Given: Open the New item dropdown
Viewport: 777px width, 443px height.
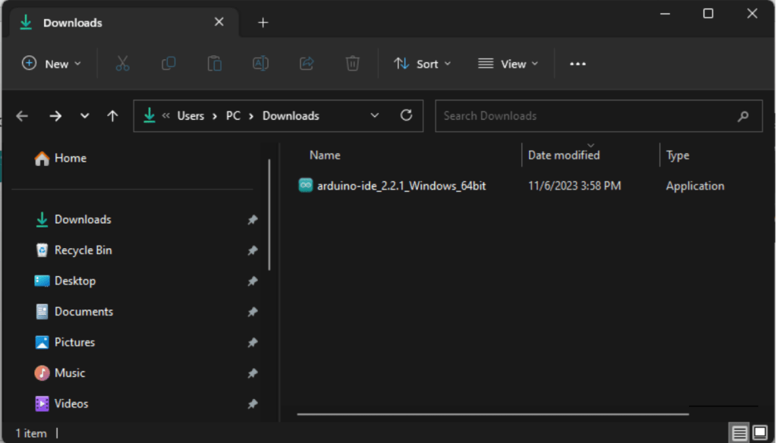Looking at the screenshot, I should (x=52, y=64).
